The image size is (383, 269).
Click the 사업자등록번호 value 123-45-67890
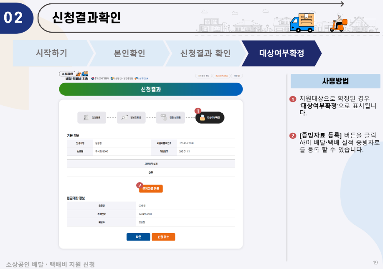tap(186, 143)
